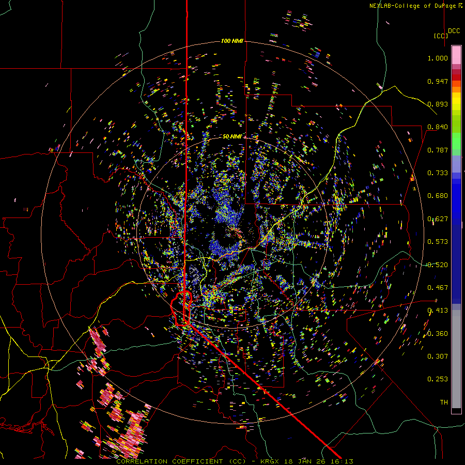Viewport: 465px width, 465px height.
Task: Click the 18 JAN 26 date text
Action: [304, 461]
